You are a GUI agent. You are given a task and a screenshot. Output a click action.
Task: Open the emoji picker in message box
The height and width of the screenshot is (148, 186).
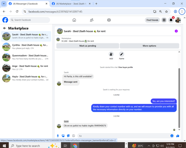click(x=172, y=136)
